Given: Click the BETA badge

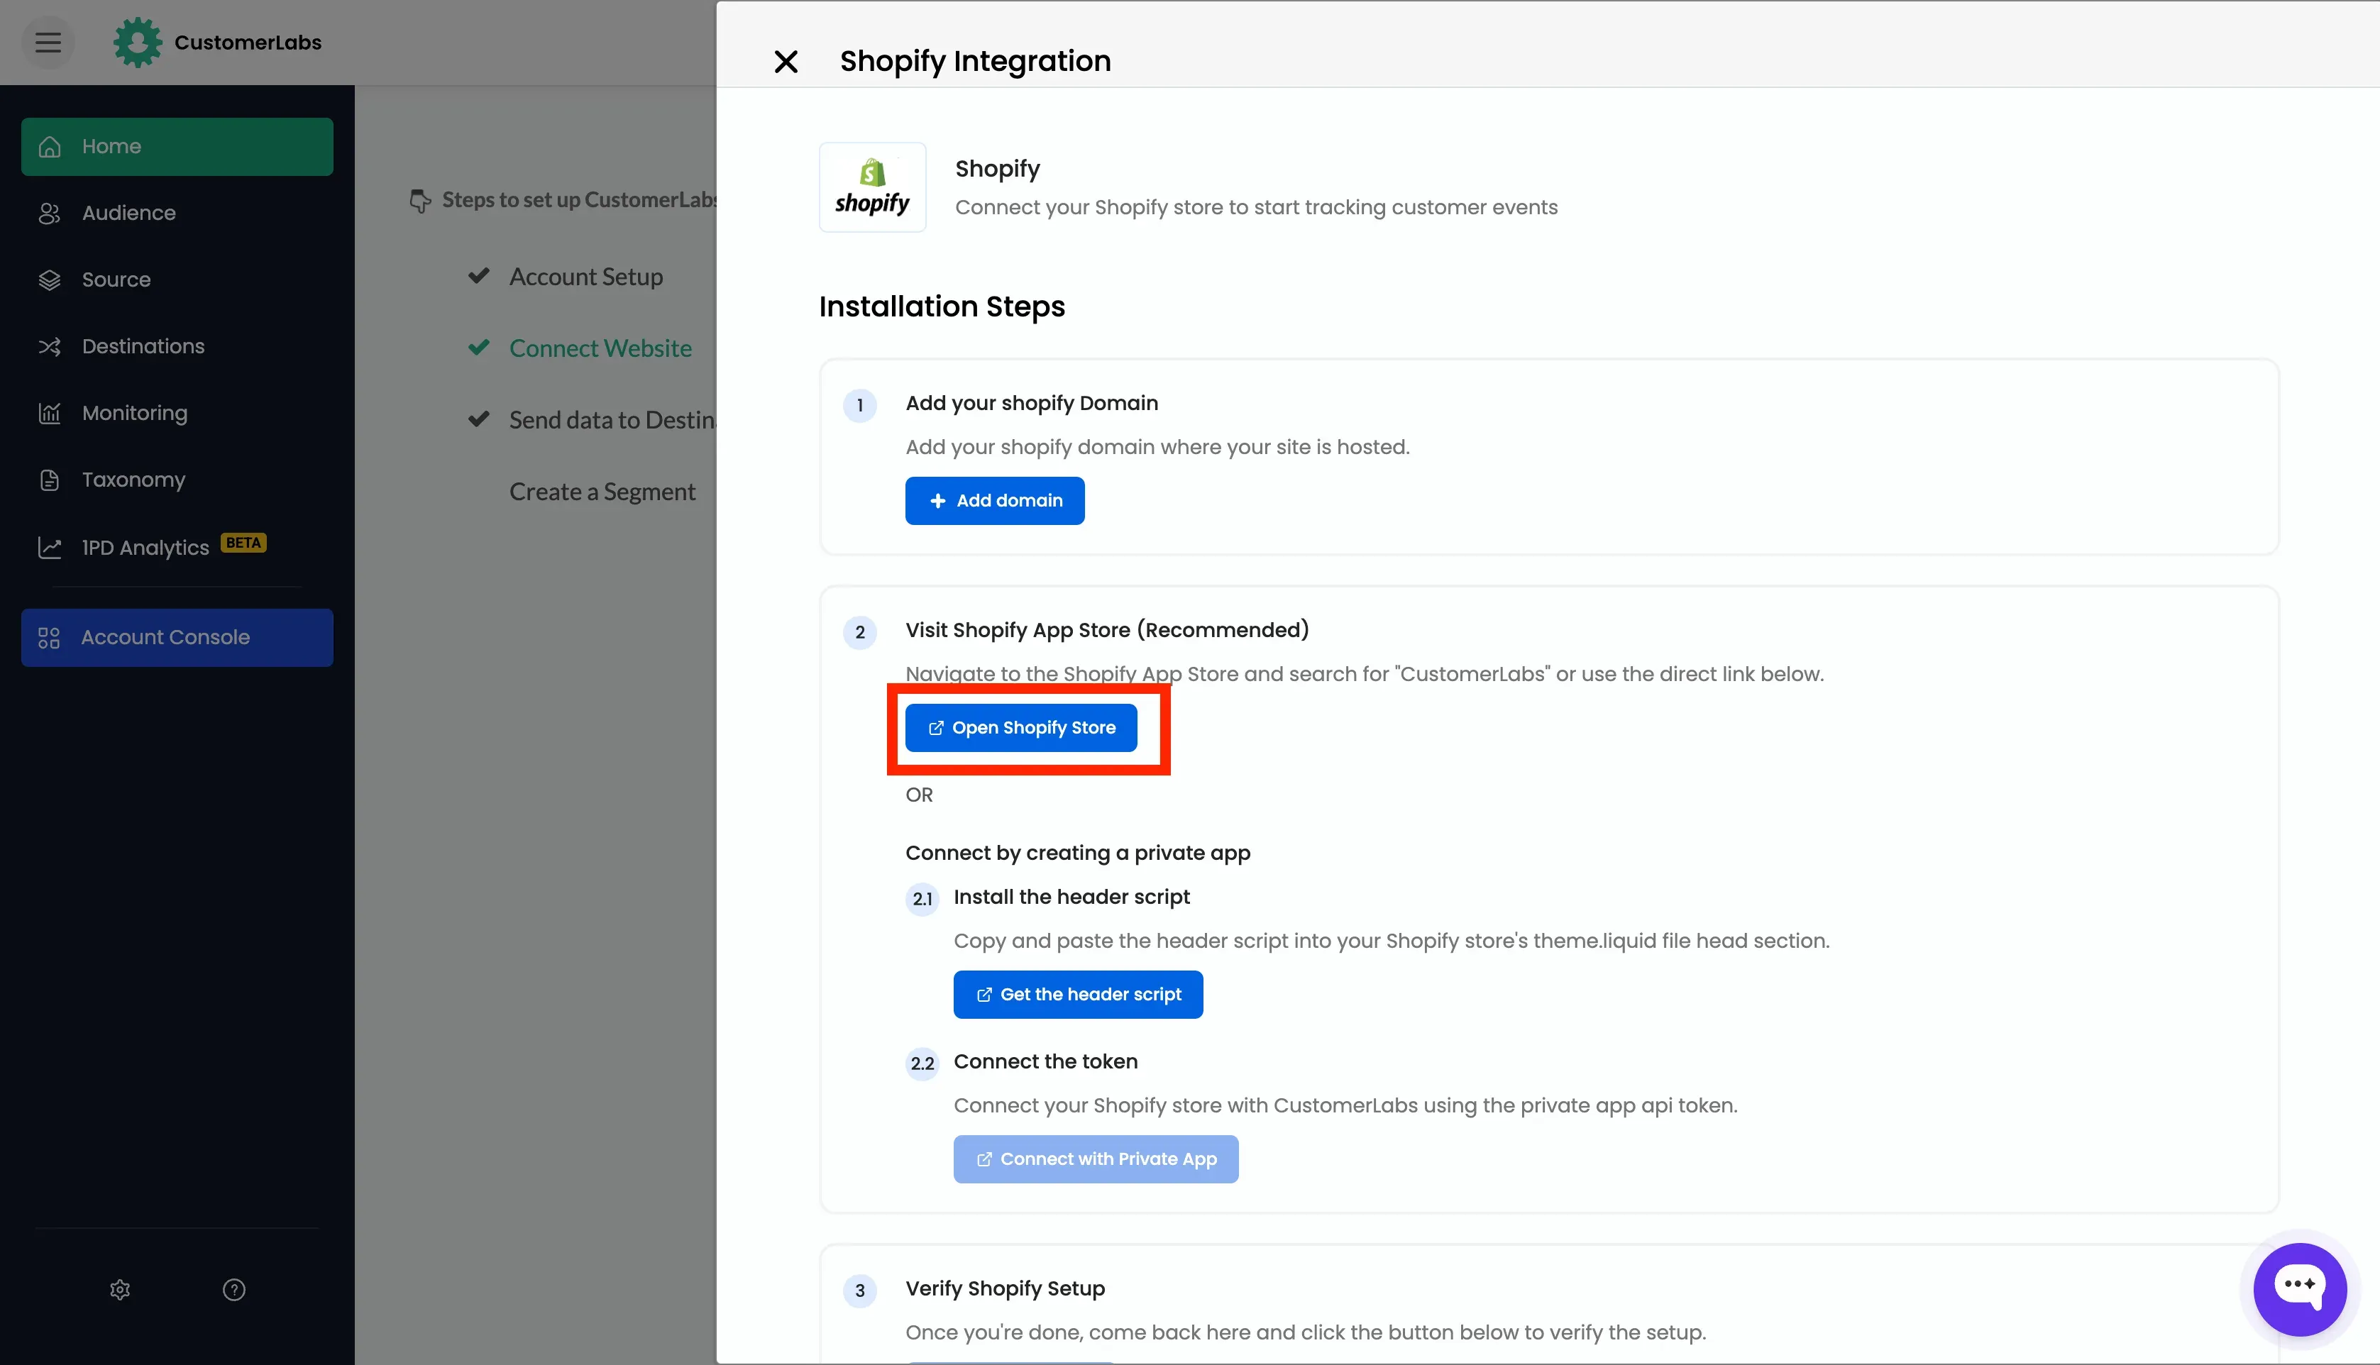Looking at the screenshot, I should pos(243,542).
